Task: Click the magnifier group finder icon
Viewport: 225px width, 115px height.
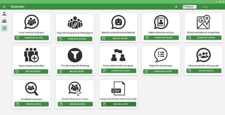Action: 31,89
